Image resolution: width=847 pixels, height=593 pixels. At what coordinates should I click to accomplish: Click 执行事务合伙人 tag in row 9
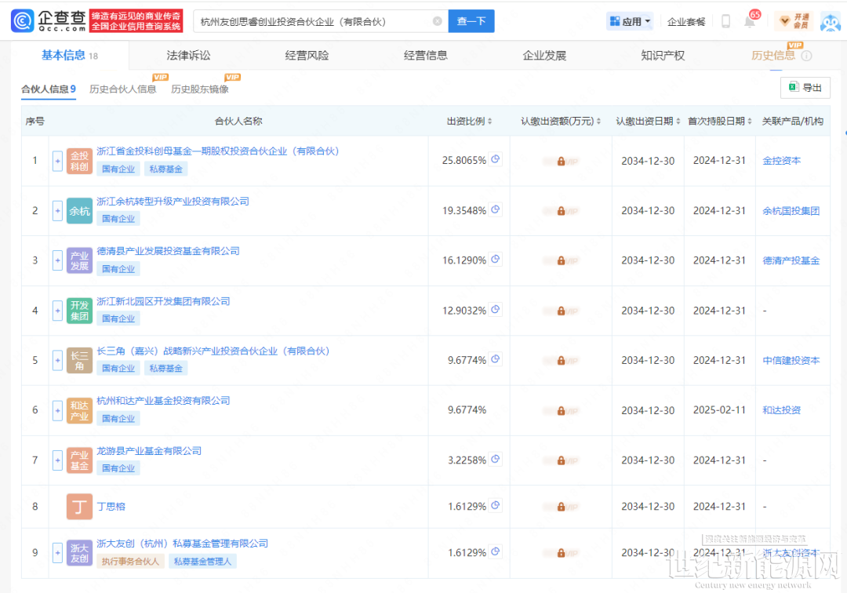[130, 562]
